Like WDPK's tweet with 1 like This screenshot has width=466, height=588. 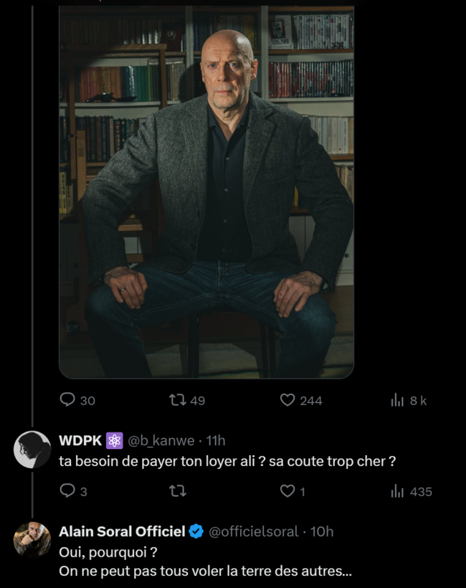point(287,491)
